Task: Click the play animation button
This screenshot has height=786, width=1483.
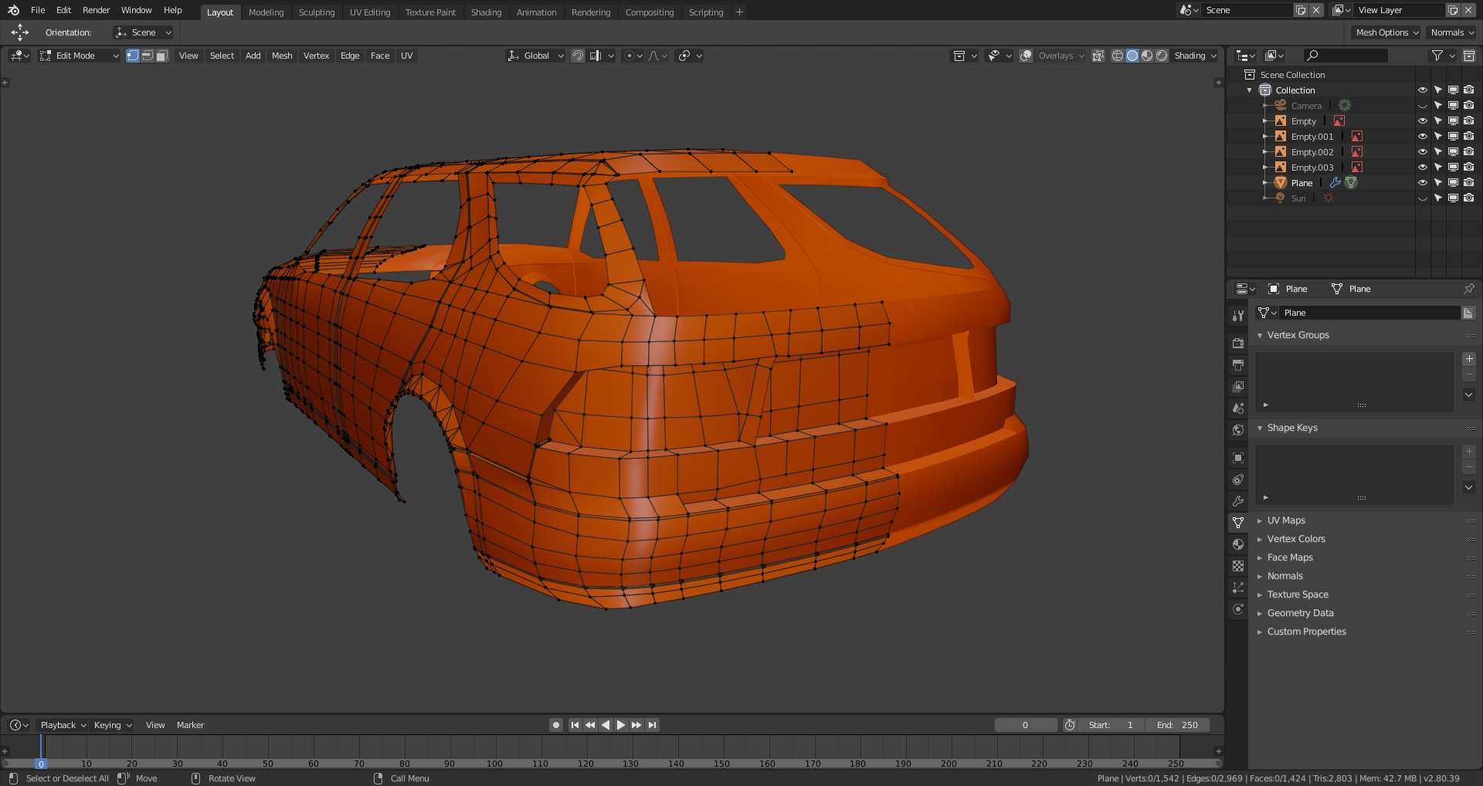Action: coord(621,725)
